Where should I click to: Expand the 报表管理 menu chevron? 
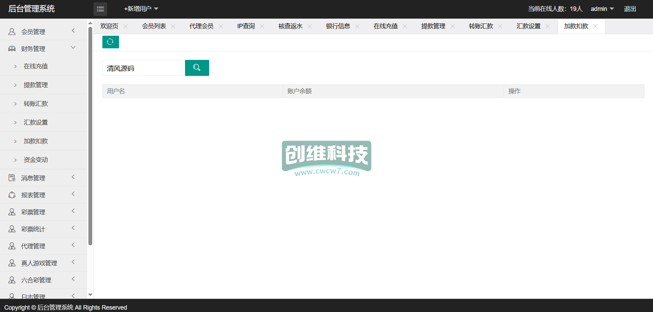[73, 194]
